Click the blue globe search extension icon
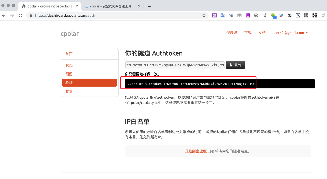 [231, 16]
